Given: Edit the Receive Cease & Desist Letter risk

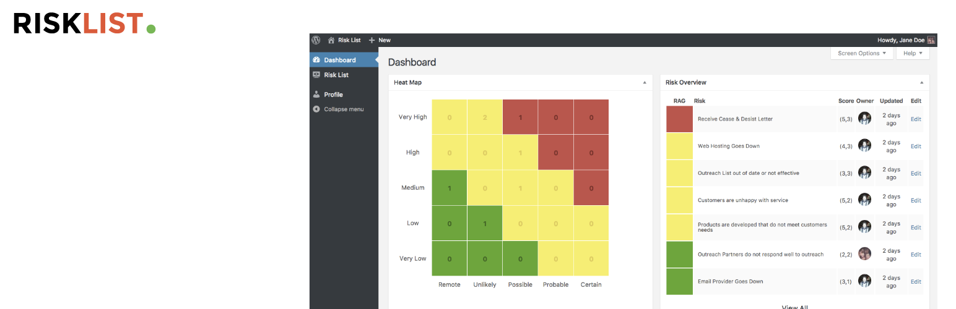Looking at the screenshot, I should click(916, 119).
